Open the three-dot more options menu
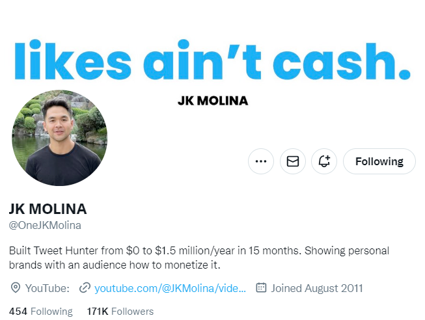425x320 pixels. tap(261, 161)
